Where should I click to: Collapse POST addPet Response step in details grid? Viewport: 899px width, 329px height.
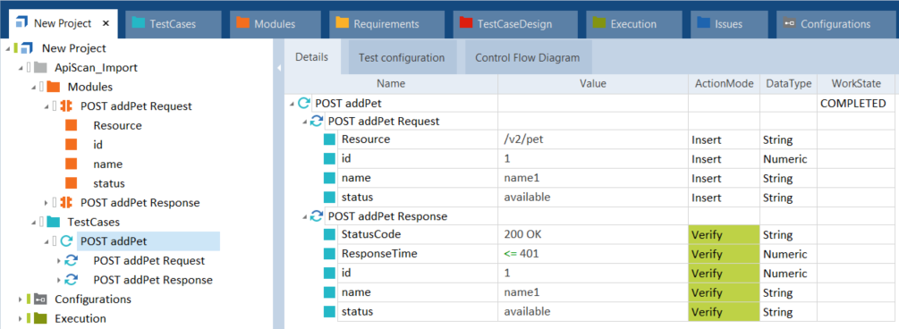(x=305, y=216)
